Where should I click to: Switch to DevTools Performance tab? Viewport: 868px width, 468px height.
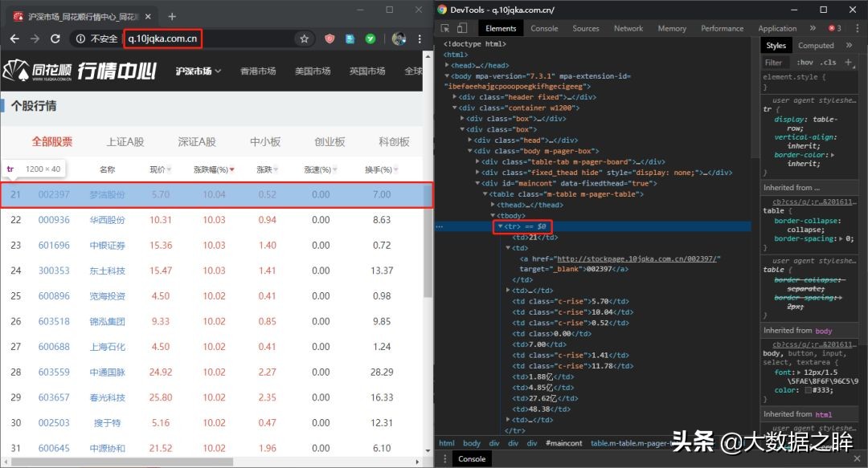click(723, 28)
